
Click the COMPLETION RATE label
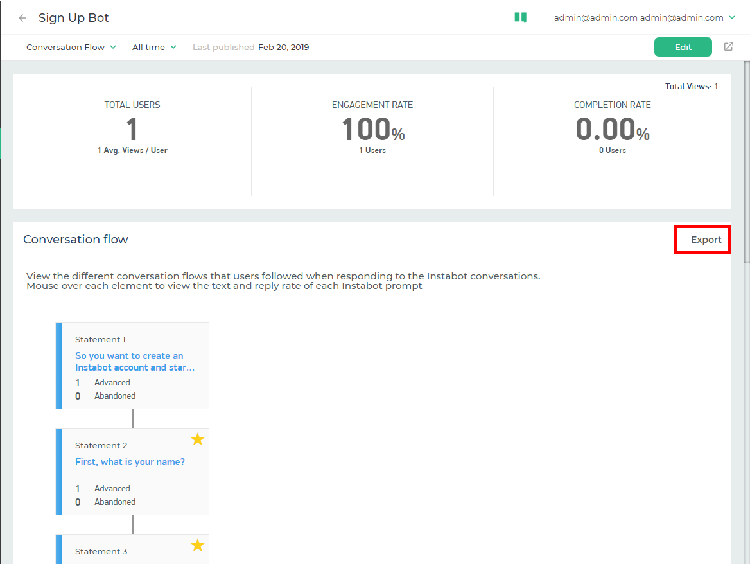tap(612, 105)
